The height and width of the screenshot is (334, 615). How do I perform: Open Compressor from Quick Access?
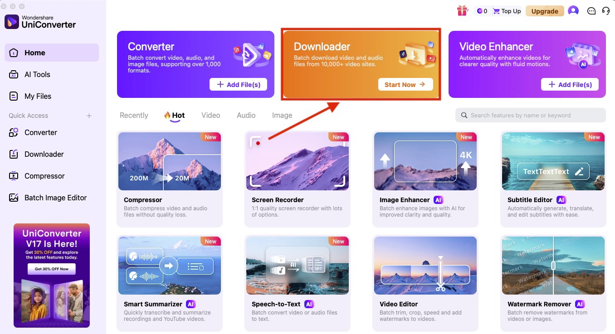[52, 176]
